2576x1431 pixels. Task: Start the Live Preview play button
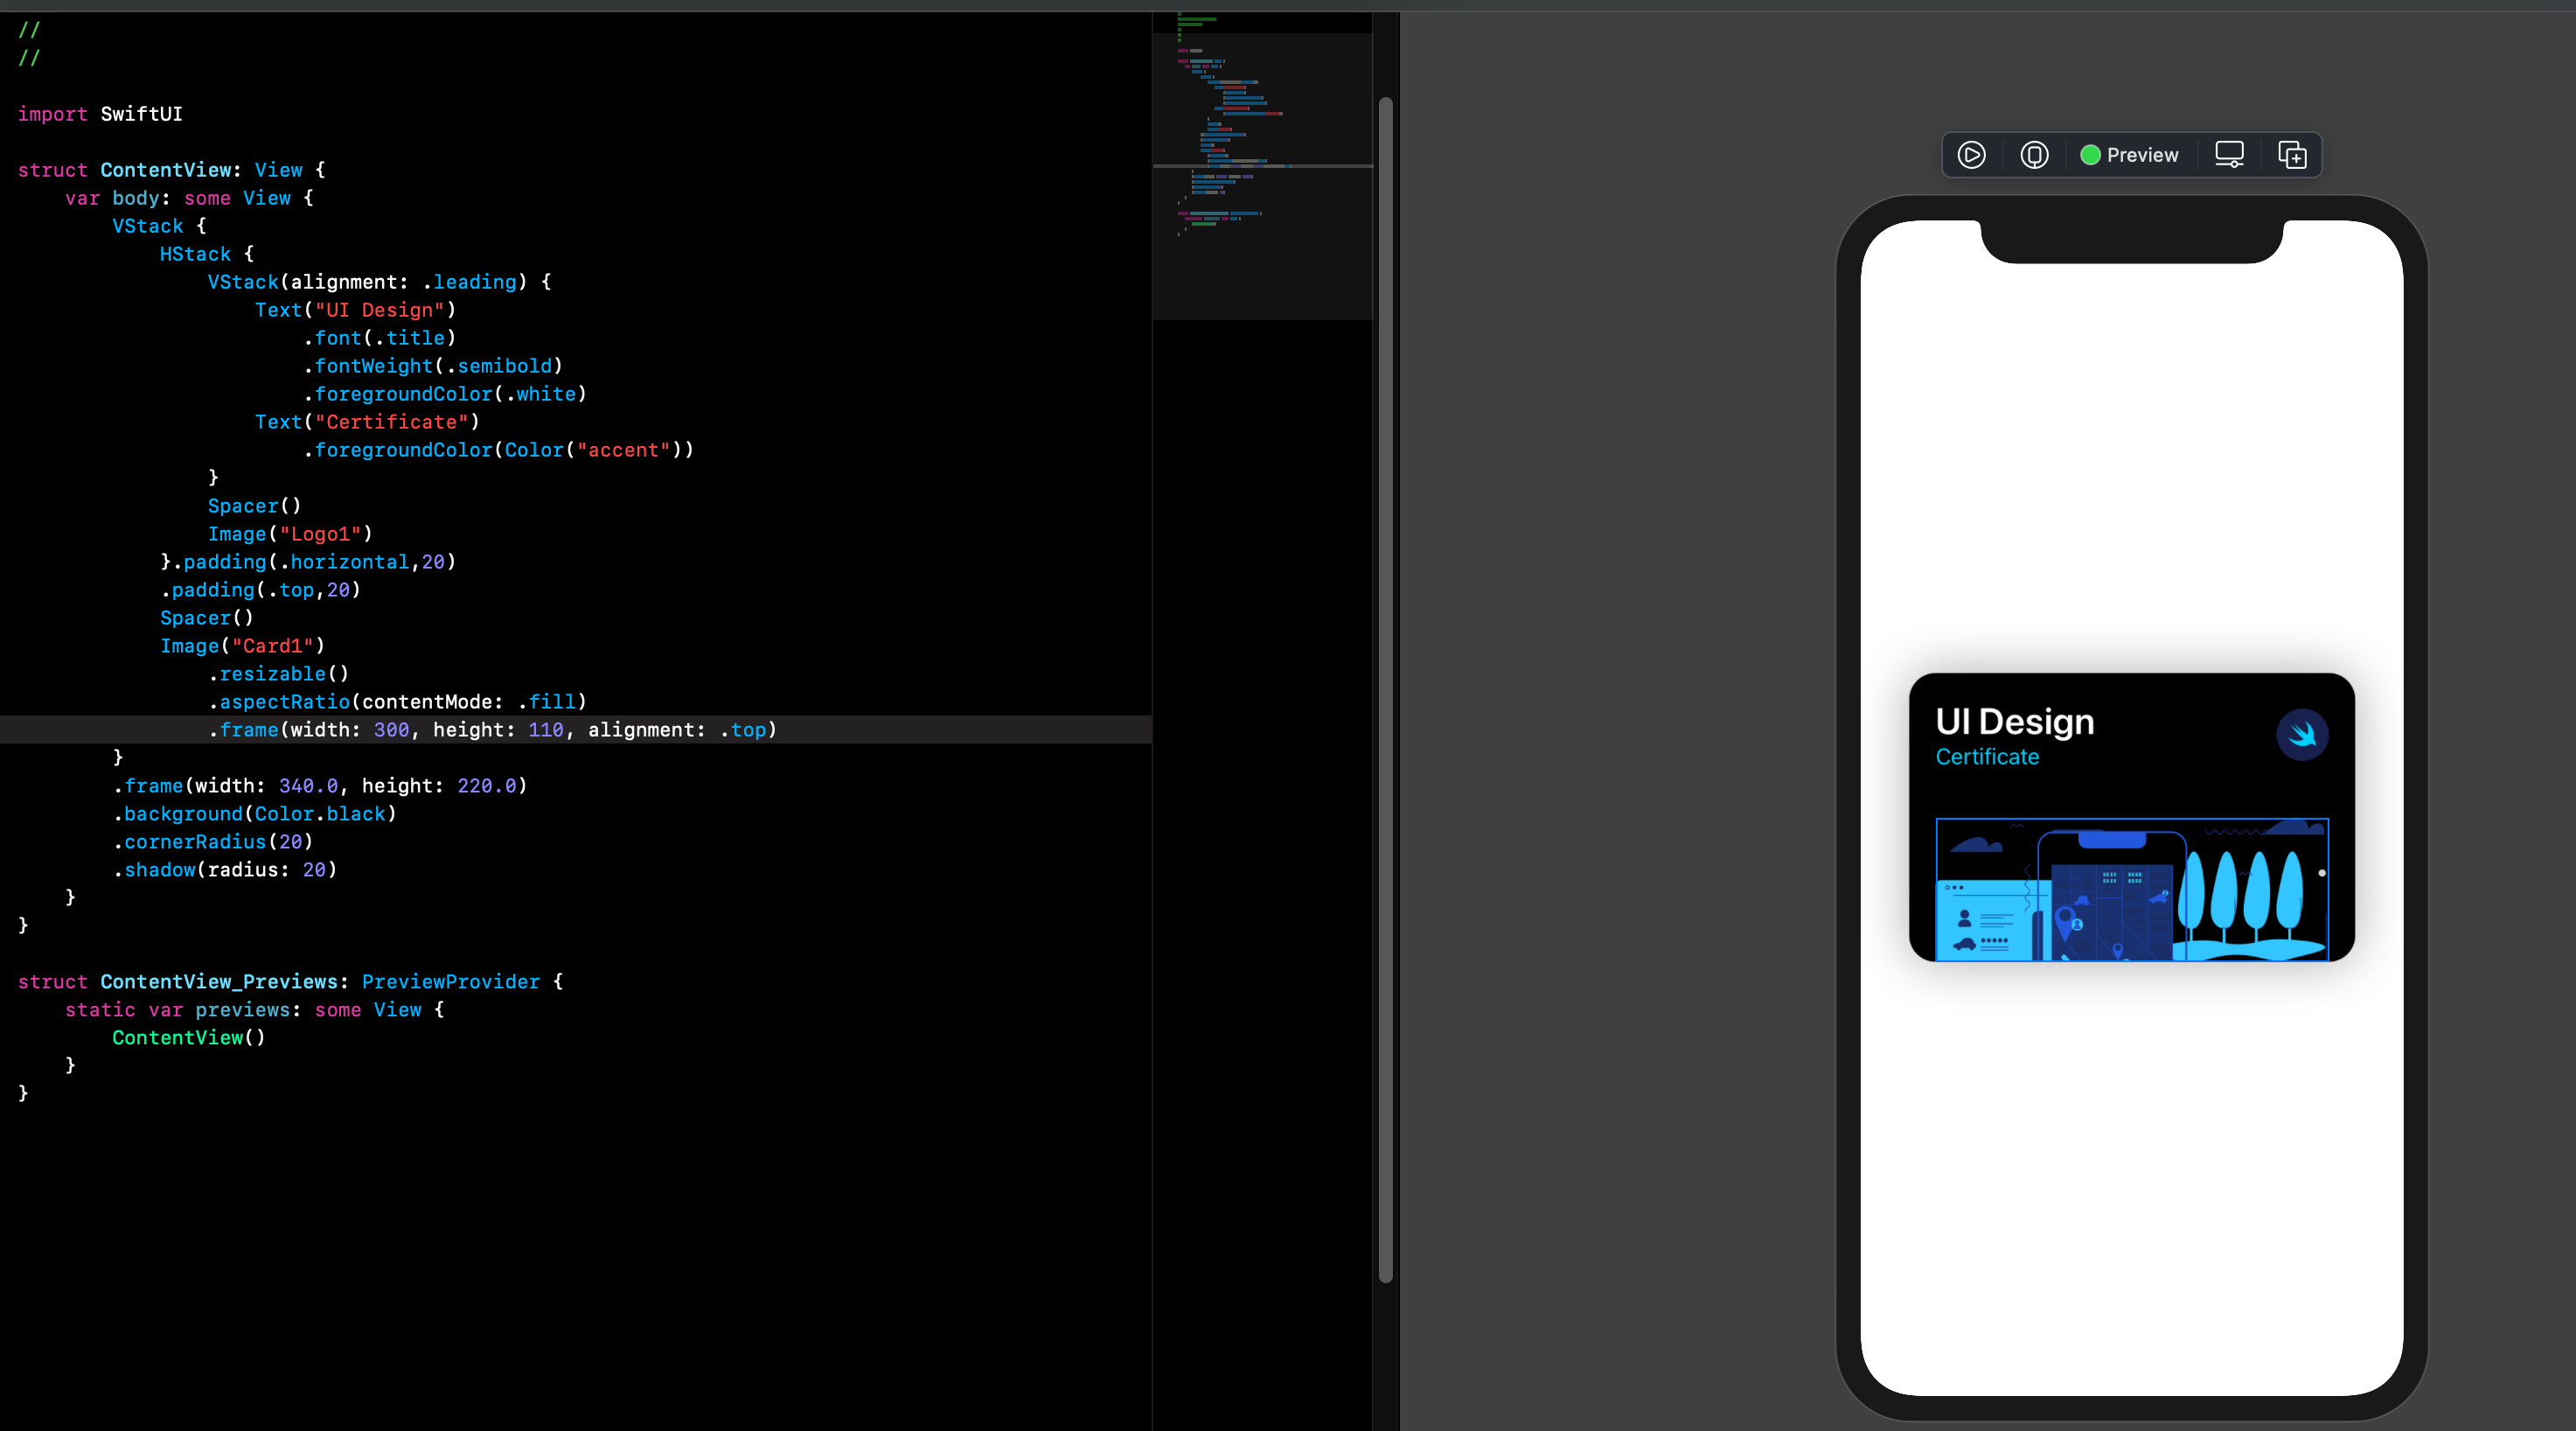pyautogui.click(x=1971, y=155)
